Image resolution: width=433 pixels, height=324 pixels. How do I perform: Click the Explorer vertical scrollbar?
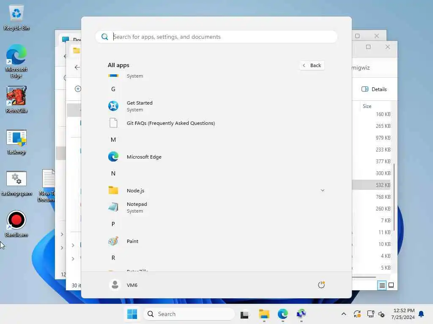pos(394,197)
